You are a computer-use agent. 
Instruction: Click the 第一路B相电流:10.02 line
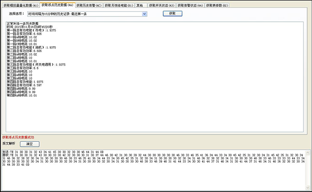(x=22, y=41)
